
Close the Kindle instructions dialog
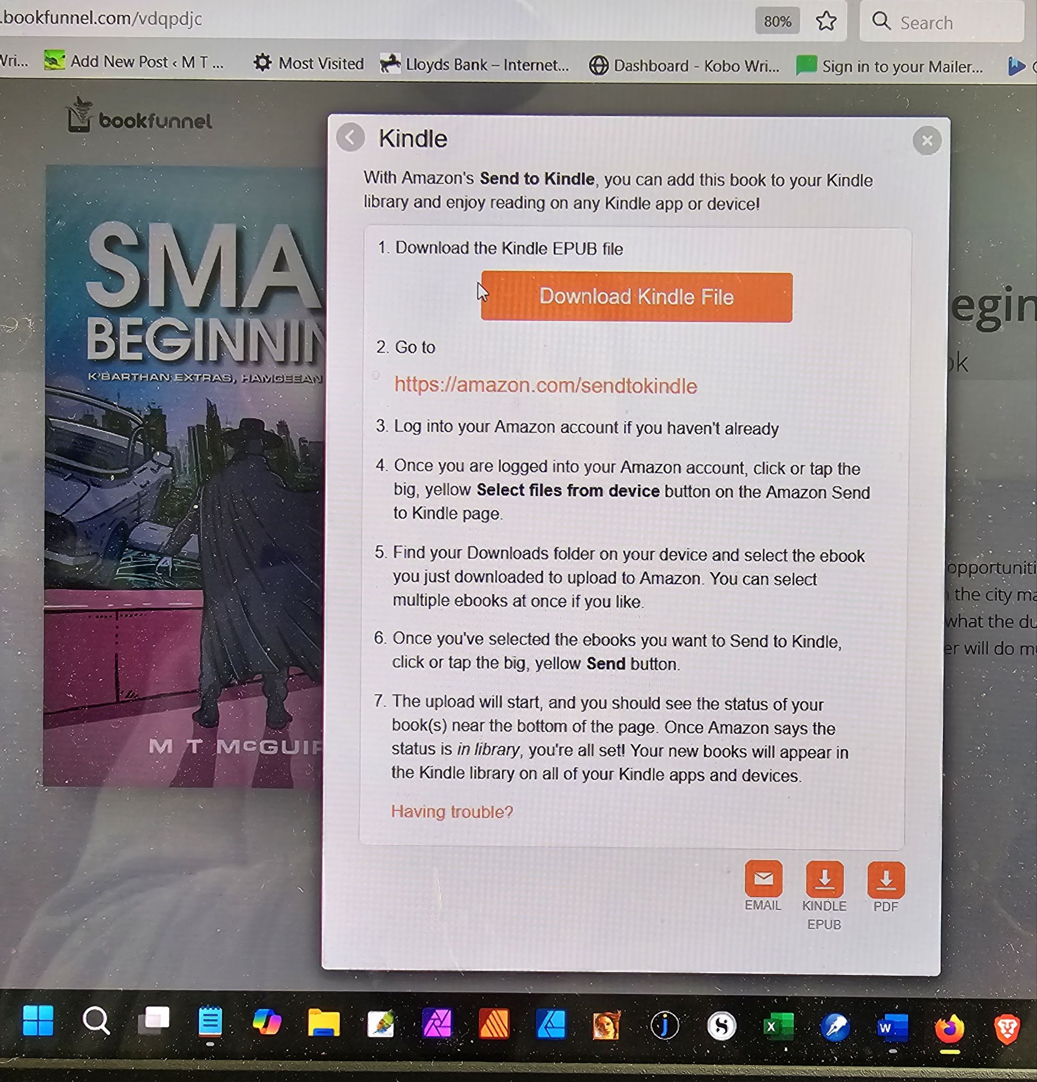pos(927,141)
